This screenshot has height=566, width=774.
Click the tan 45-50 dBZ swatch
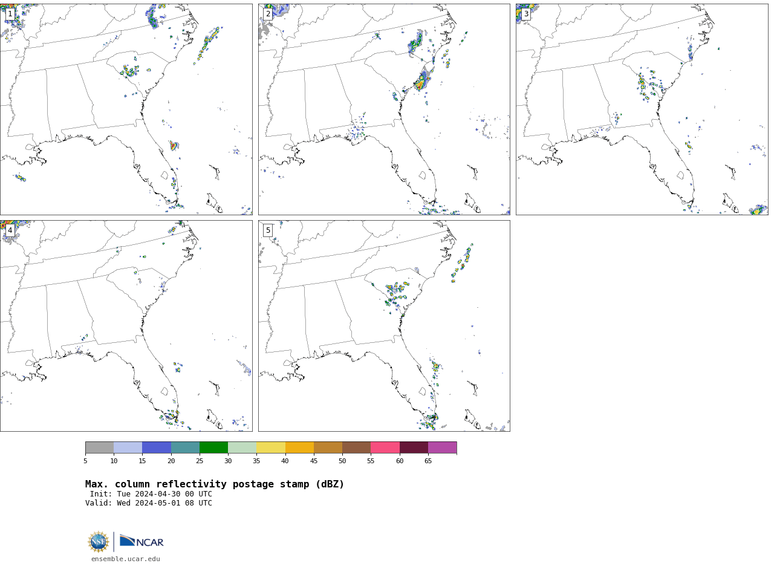click(328, 447)
